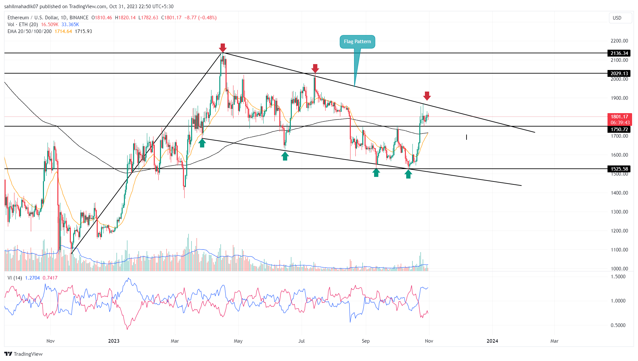Select the 1525.58 price level label

[x=619, y=169]
